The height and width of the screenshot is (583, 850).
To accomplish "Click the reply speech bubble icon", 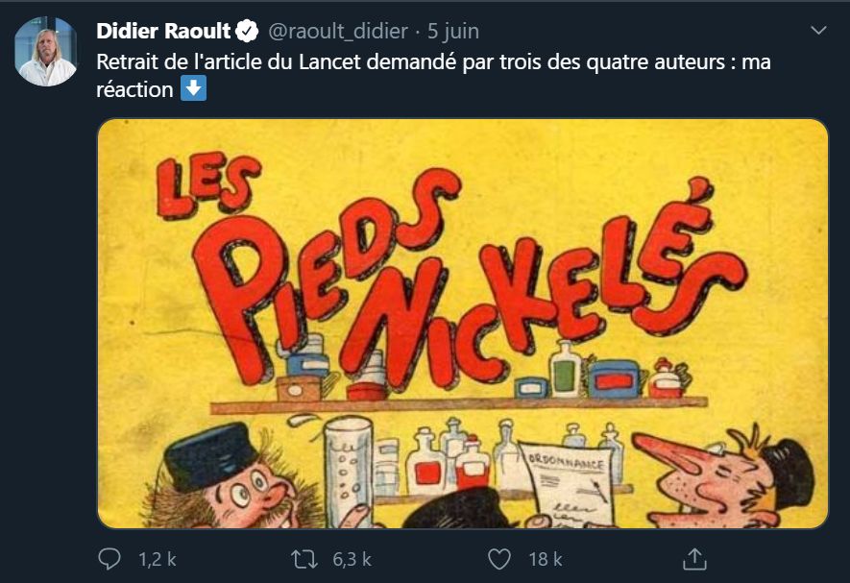I will pyautogui.click(x=110, y=558).
